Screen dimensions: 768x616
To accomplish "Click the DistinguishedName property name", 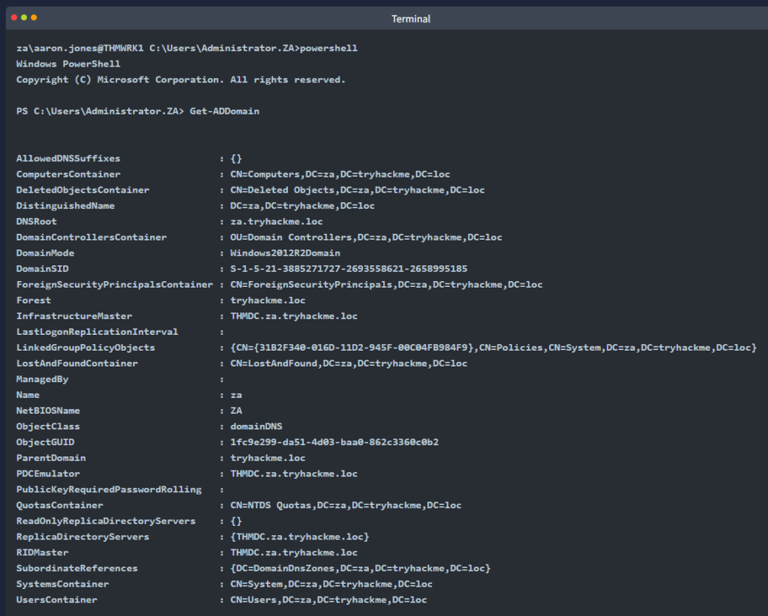I will pyautogui.click(x=65, y=206).
